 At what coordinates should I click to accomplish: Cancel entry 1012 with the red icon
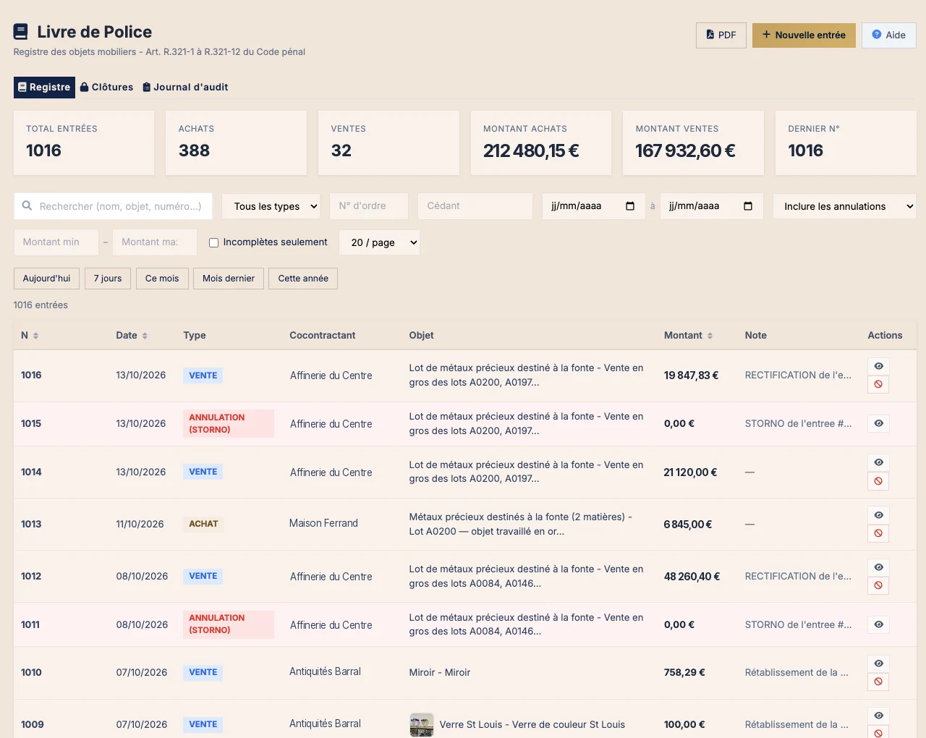(x=878, y=585)
